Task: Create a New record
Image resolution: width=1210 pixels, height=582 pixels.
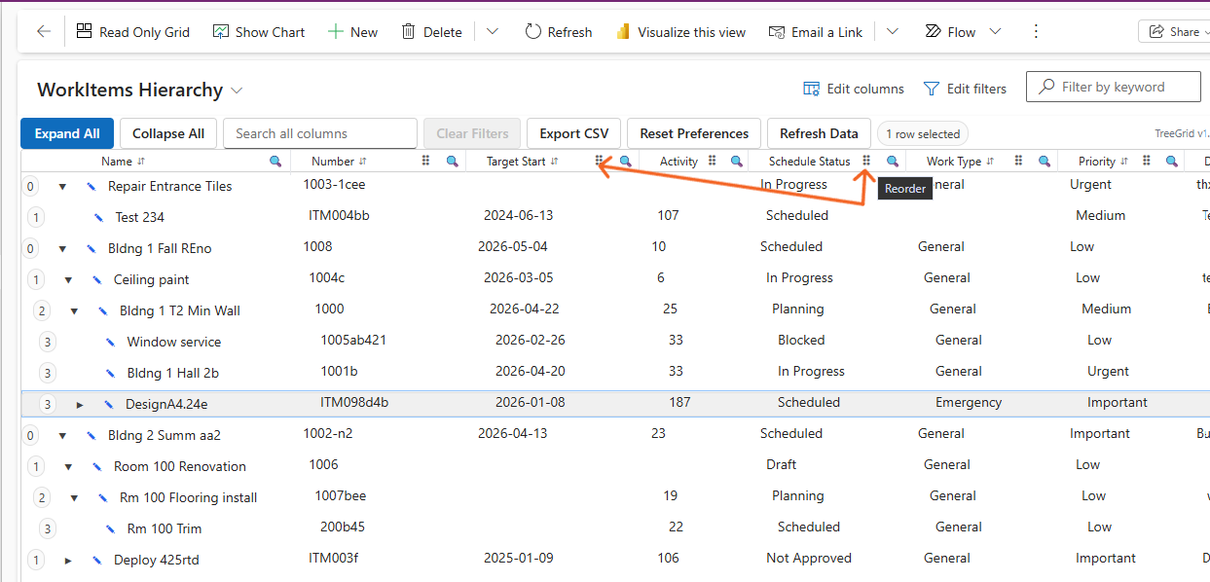Action: [x=352, y=32]
